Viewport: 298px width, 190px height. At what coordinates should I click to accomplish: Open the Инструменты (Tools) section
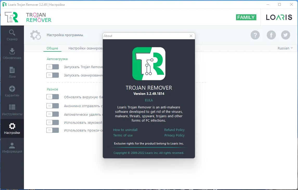[12, 110]
